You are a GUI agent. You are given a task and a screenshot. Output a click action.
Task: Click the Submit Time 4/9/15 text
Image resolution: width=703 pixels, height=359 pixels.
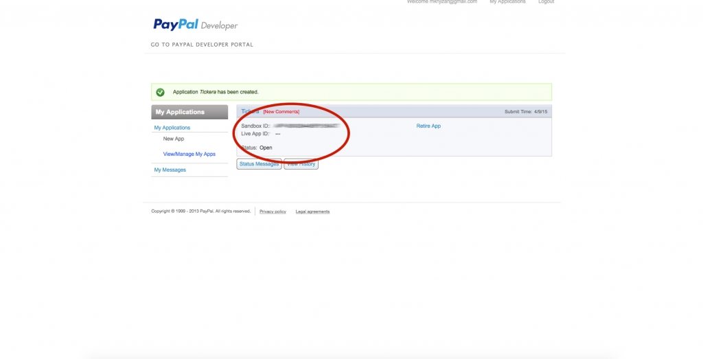point(526,112)
